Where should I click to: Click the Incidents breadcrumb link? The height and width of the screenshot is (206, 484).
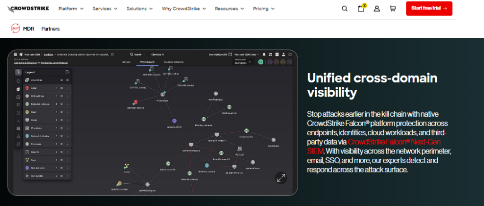tap(48, 54)
